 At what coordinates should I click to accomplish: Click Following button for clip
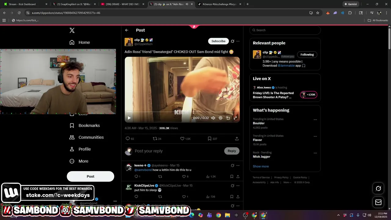tap(307, 55)
